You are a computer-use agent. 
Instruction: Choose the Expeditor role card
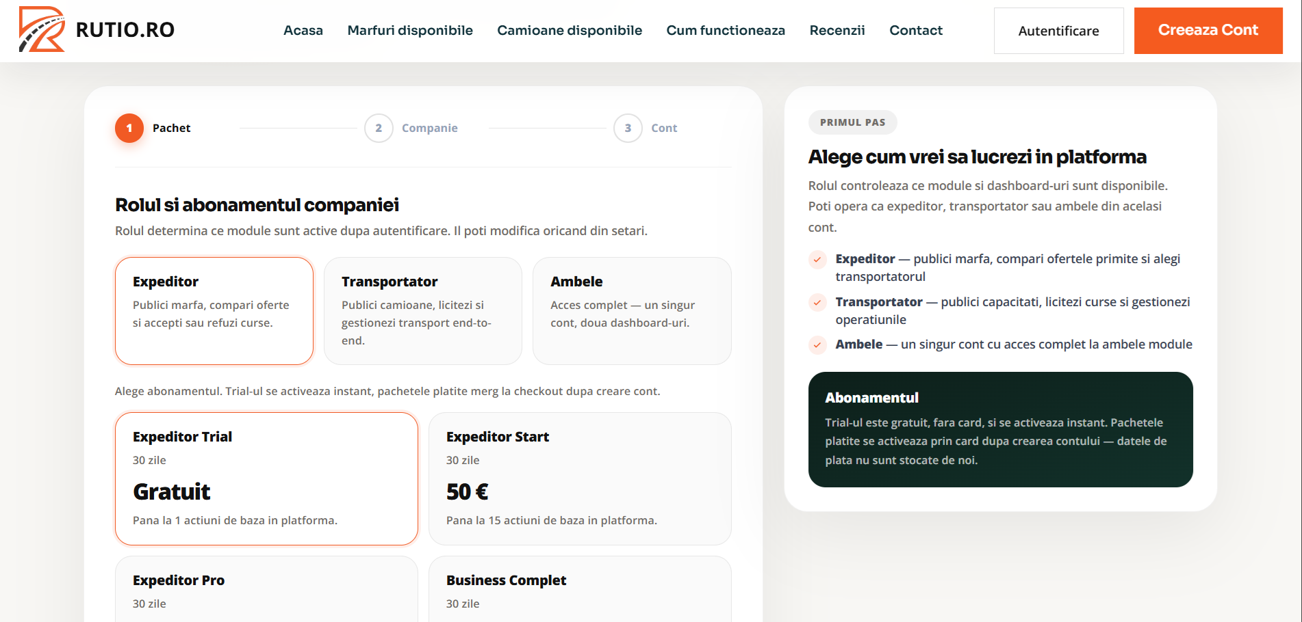coord(214,311)
